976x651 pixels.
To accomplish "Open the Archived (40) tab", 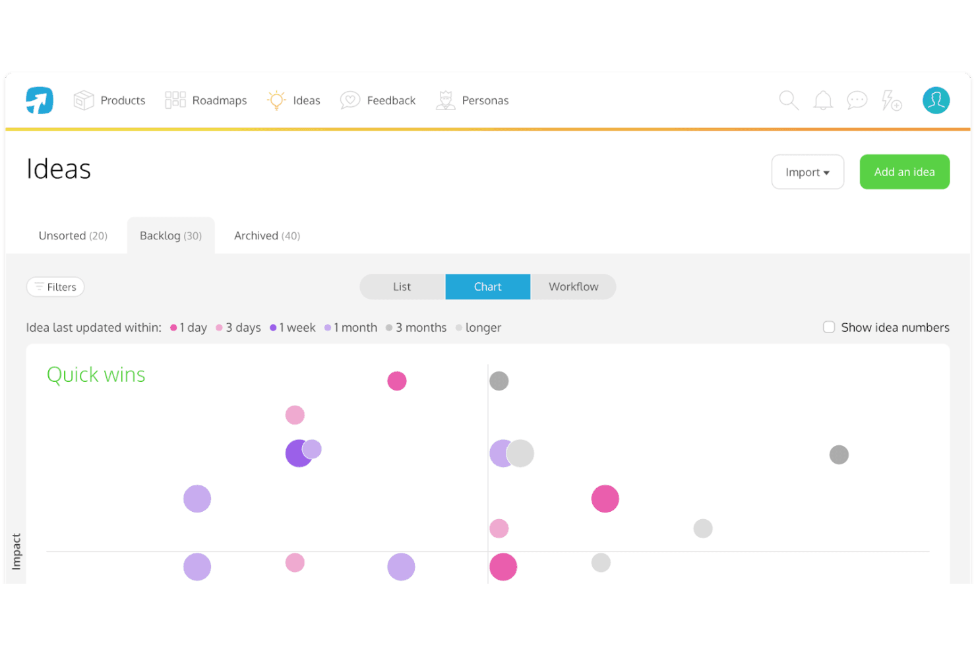I will coord(267,235).
